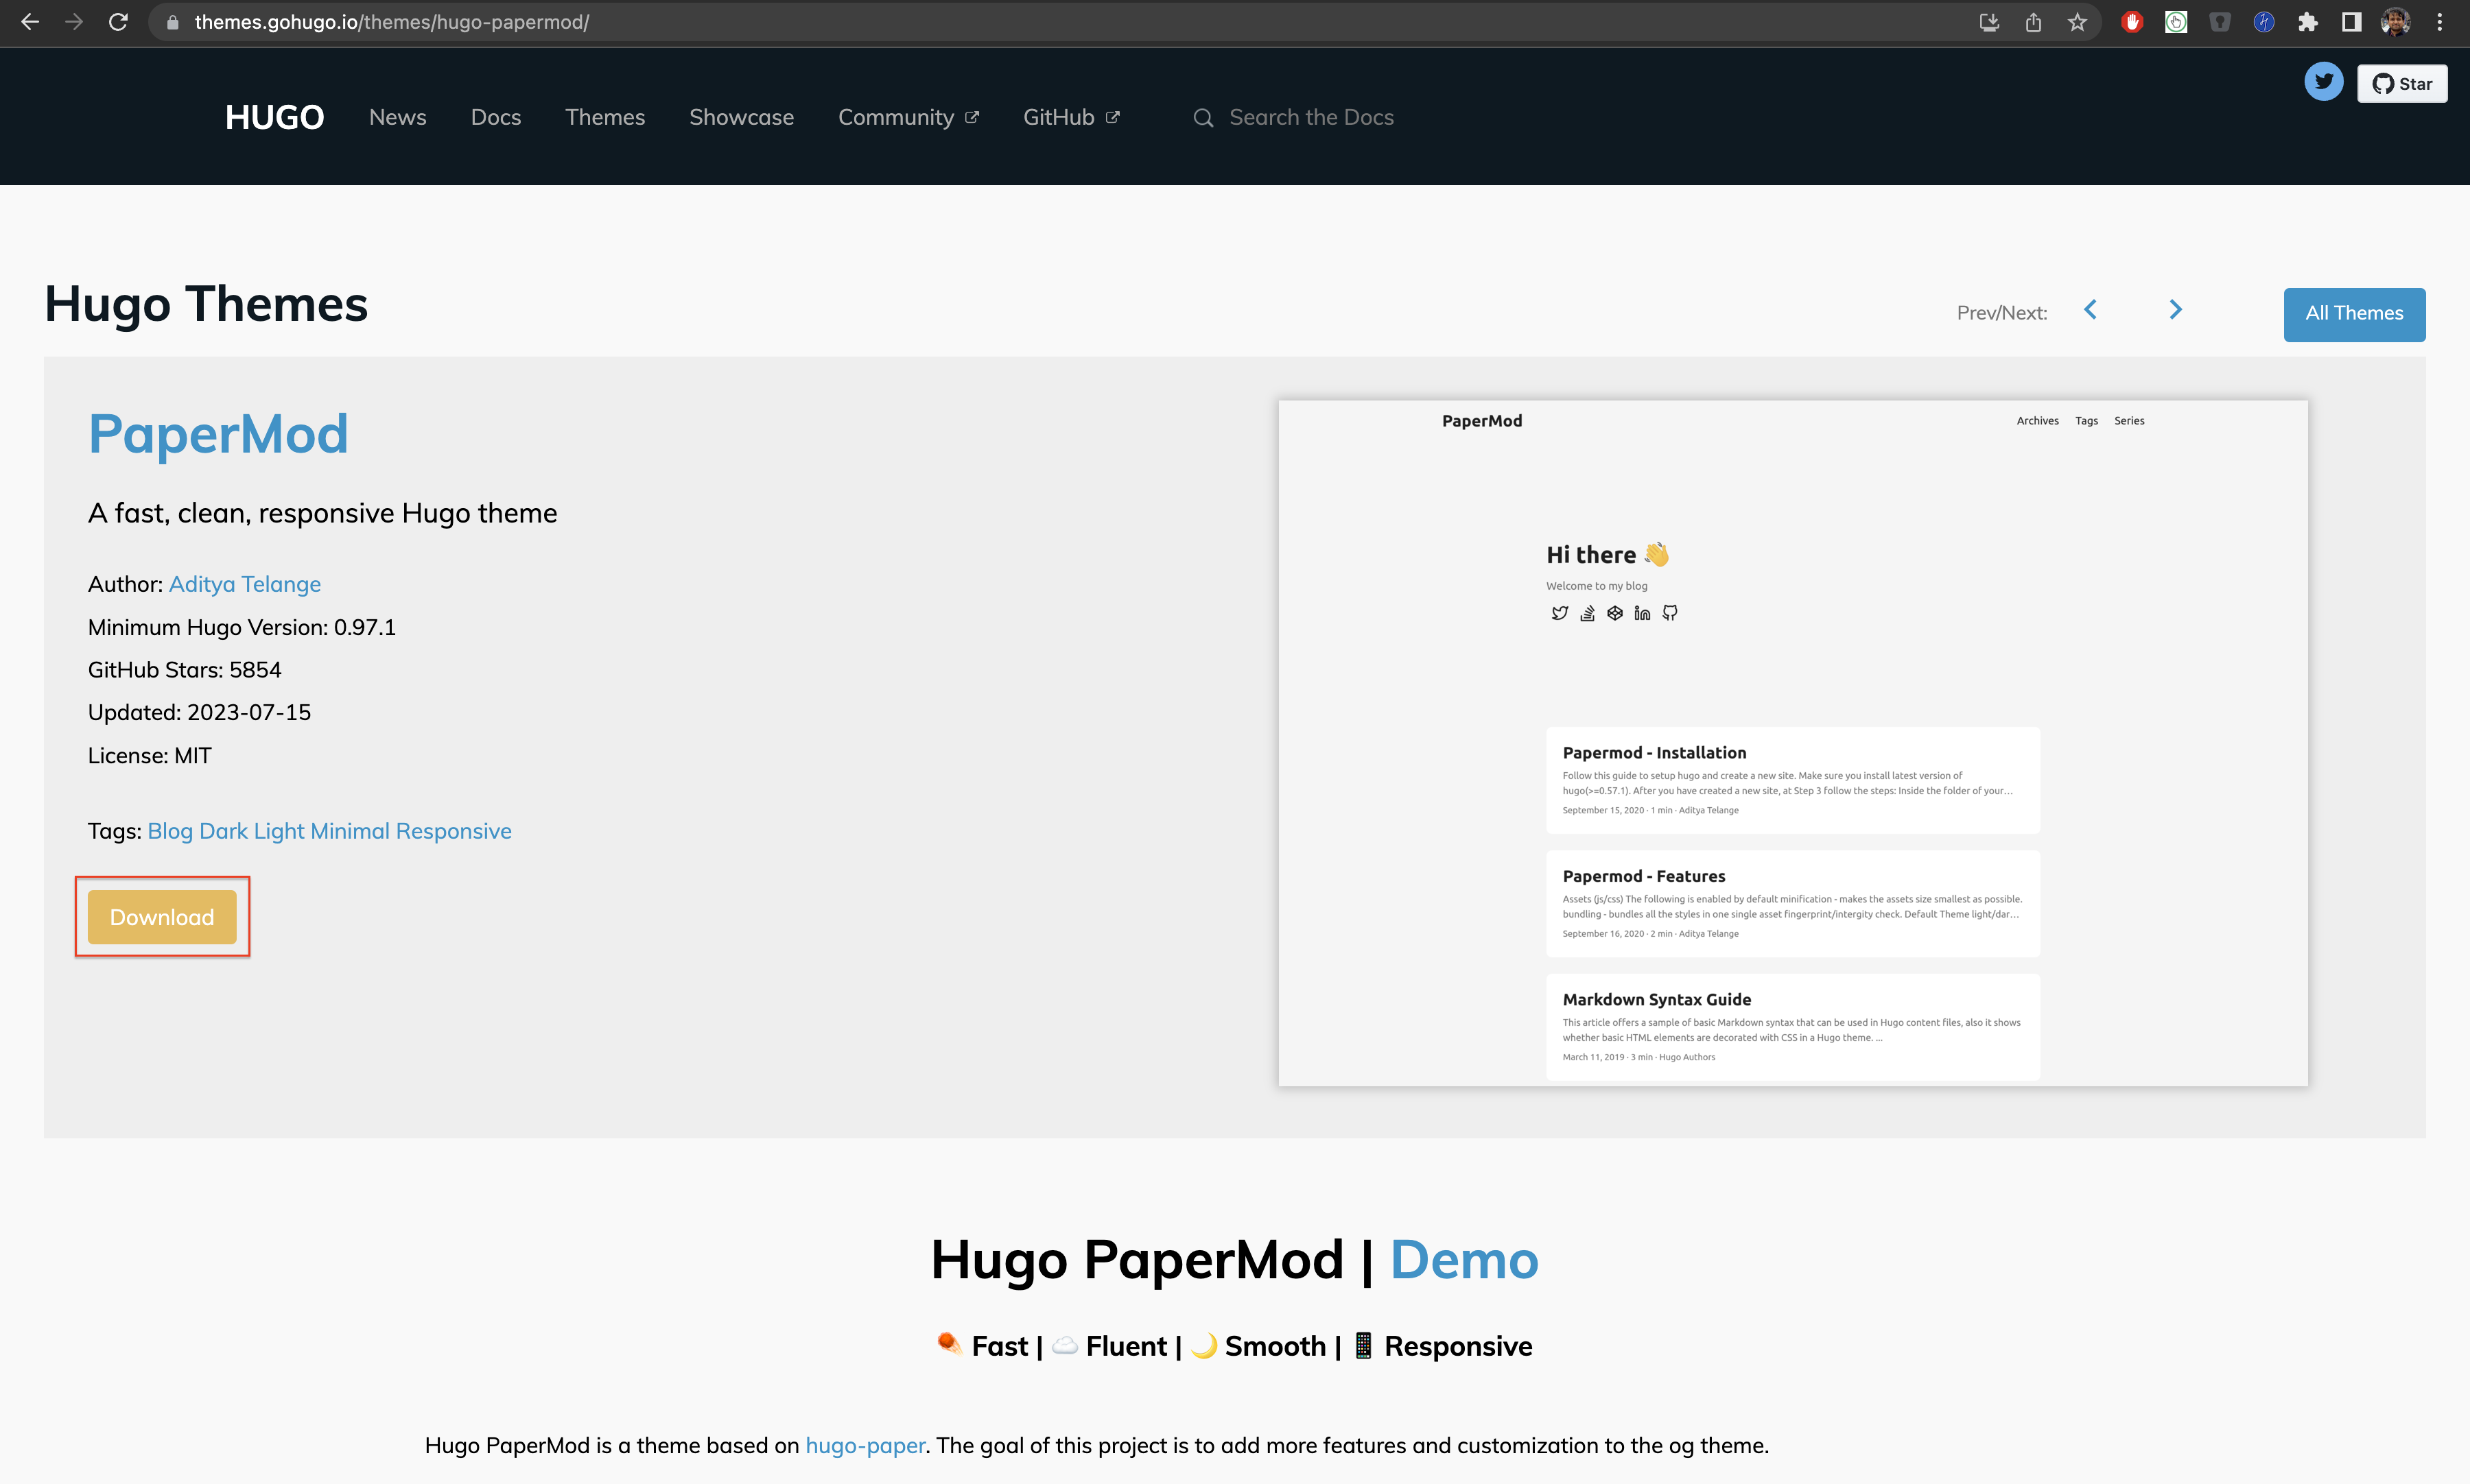Viewport: 2470px width, 1484px height.
Task: Open author link Aditya Telange
Action: point(244,584)
